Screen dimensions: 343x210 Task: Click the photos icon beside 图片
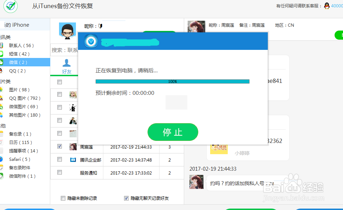tap(1, 90)
